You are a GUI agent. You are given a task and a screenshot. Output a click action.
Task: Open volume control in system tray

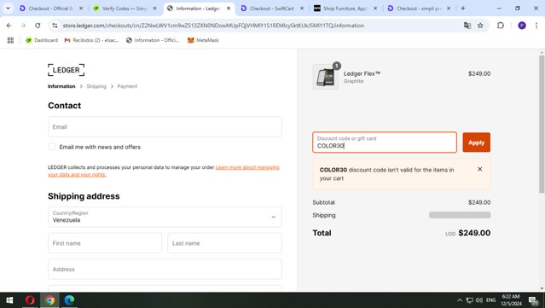coord(479,300)
